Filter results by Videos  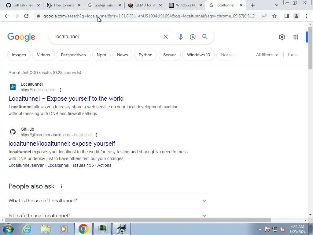click(43, 55)
